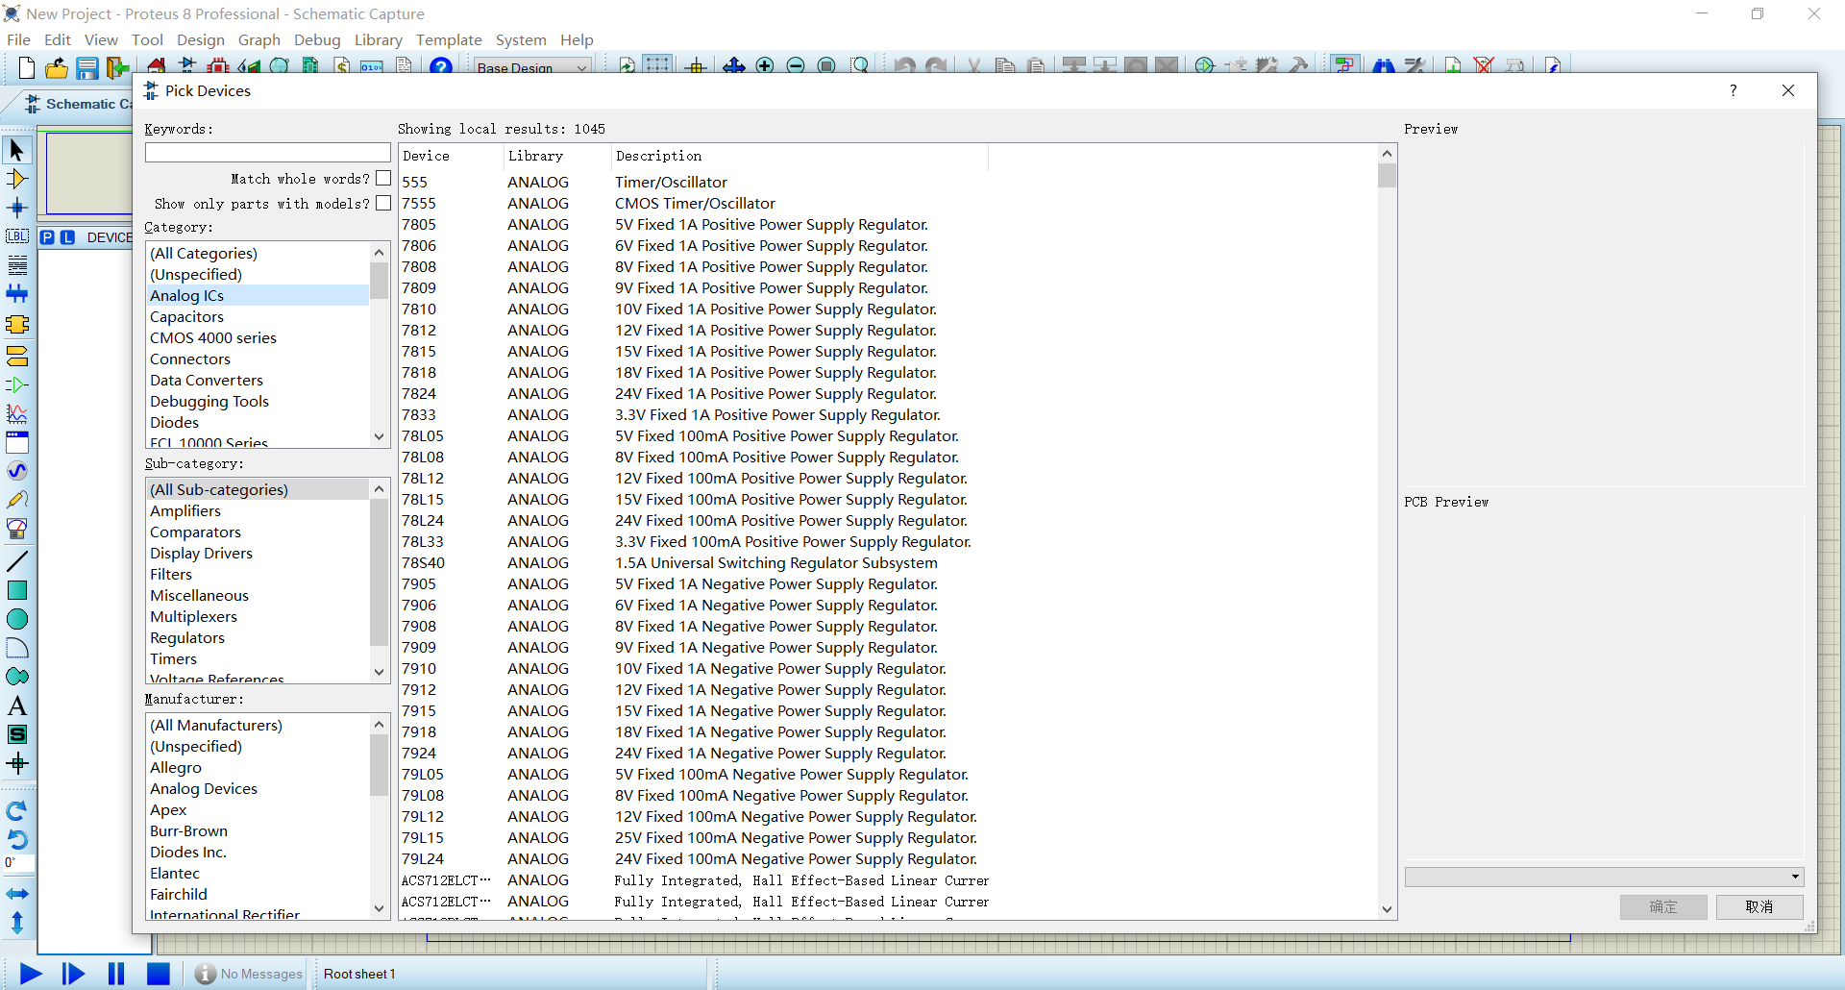This screenshot has width=1845, height=990.
Task: Toggle 'Show only parts with models?' checkbox
Action: point(383,203)
